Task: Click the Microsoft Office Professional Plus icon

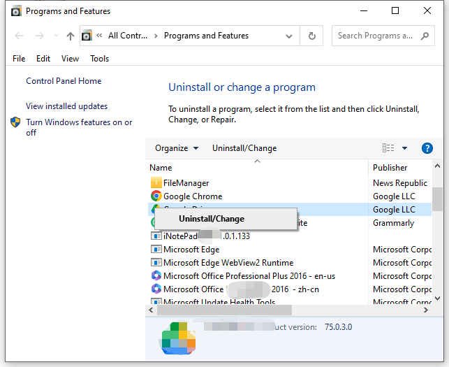Action: [x=156, y=276]
